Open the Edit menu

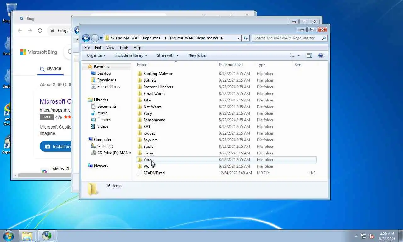click(98, 48)
